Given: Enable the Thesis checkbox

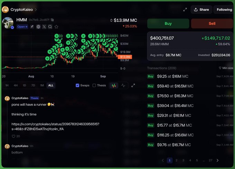Looking at the screenshot, I should [x=94, y=86].
